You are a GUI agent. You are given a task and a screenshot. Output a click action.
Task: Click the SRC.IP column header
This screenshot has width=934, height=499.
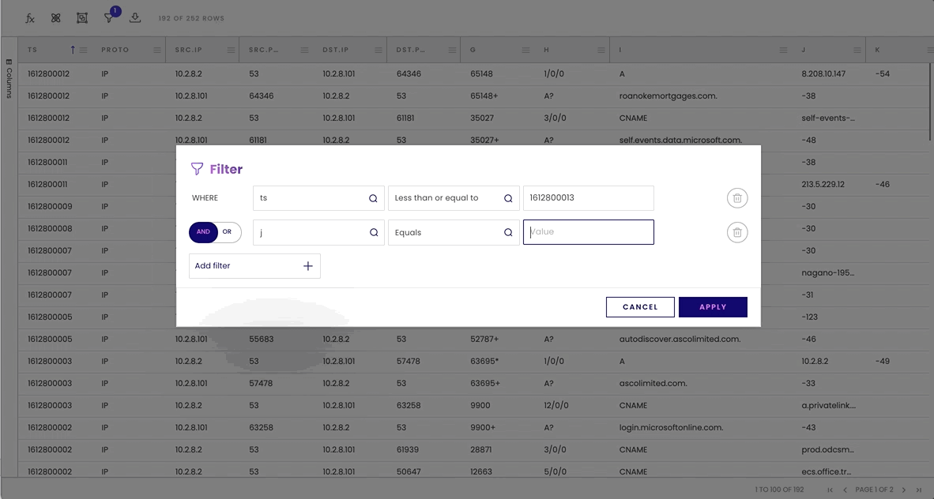(188, 50)
